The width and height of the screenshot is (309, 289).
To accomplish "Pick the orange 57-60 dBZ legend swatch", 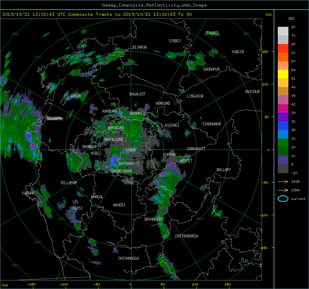I will 283,57.
